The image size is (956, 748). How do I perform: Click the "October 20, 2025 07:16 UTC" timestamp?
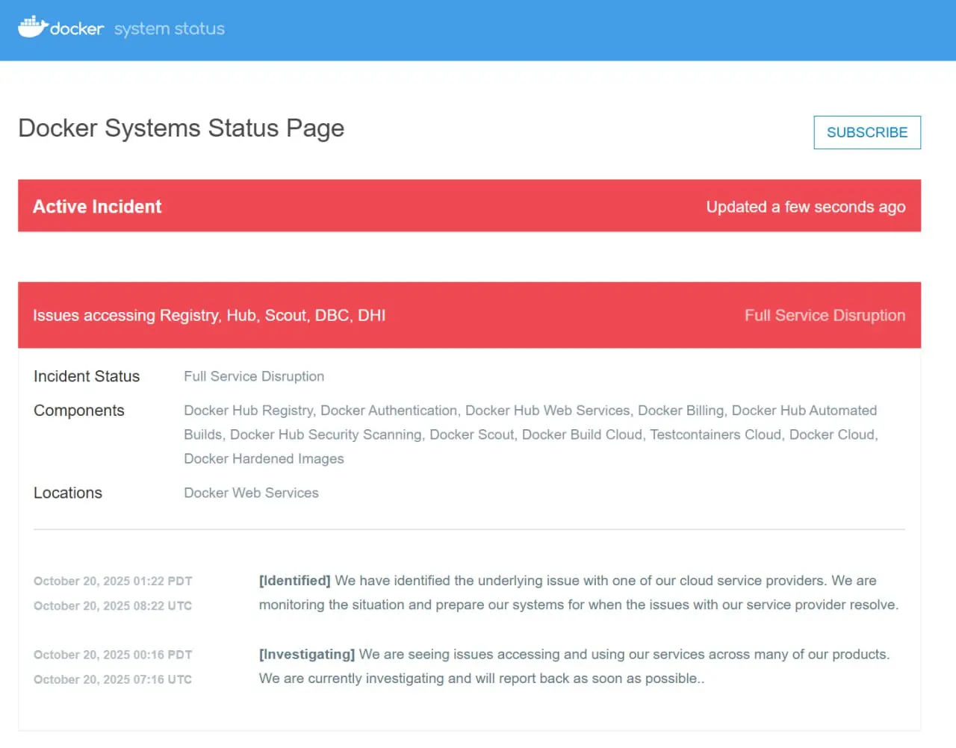point(113,679)
